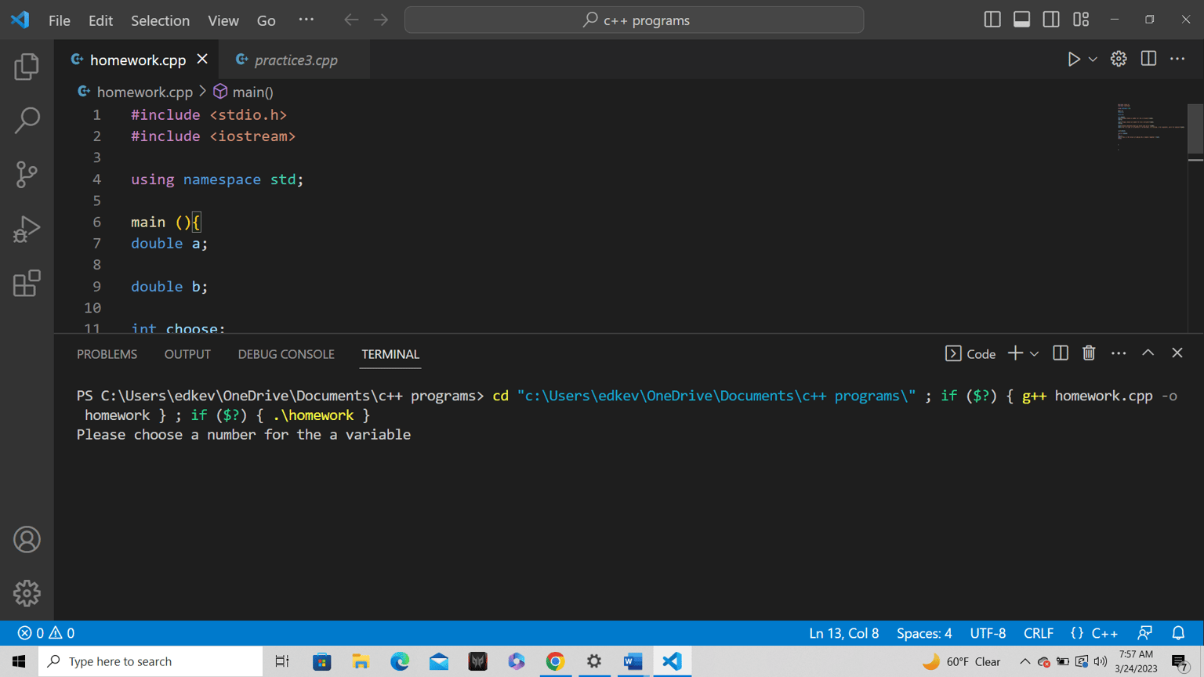1204x677 pixels.
Task: Click the editor minimap code overview
Action: point(1149,127)
